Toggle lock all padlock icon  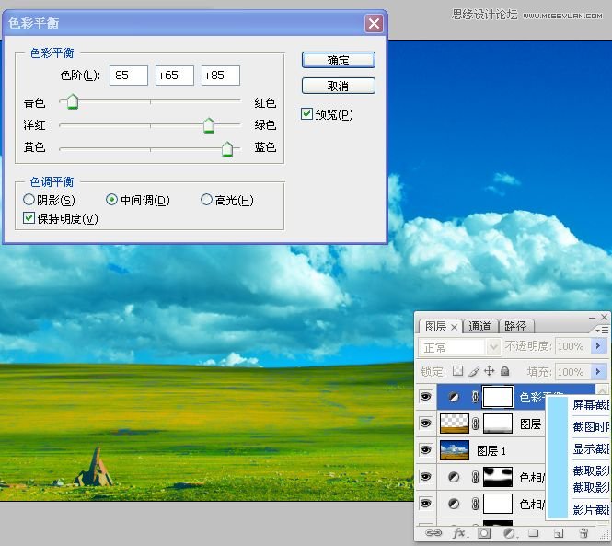504,371
